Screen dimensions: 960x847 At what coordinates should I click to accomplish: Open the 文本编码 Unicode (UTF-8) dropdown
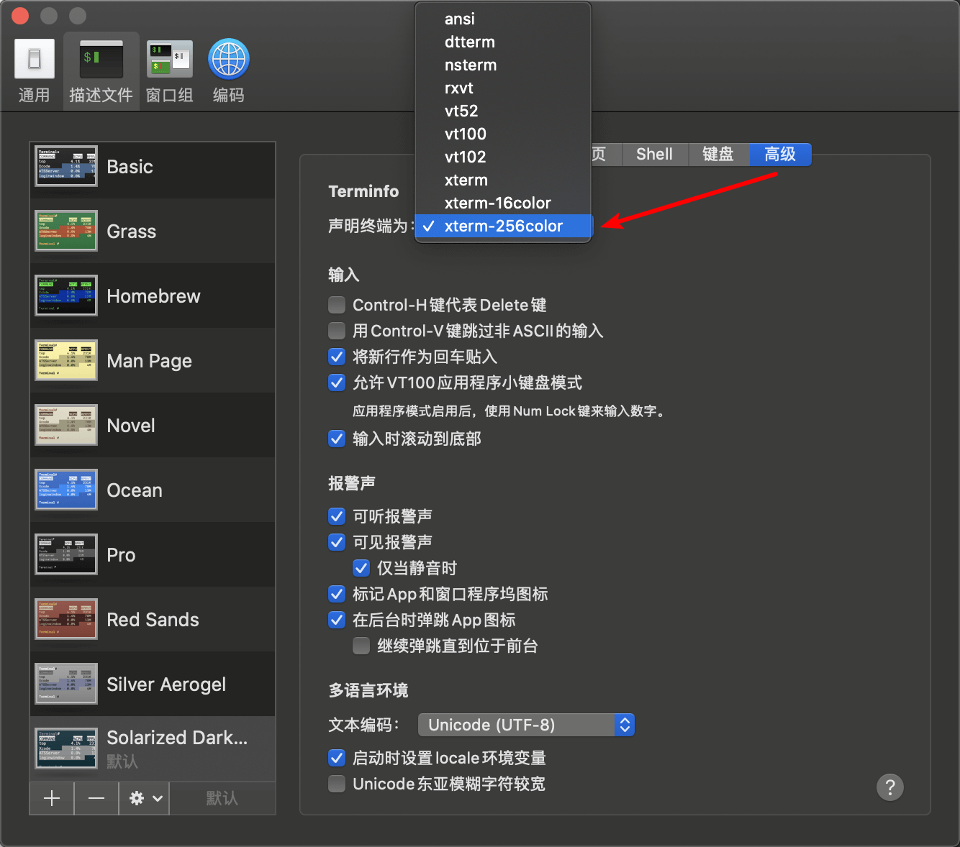(526, 725)
